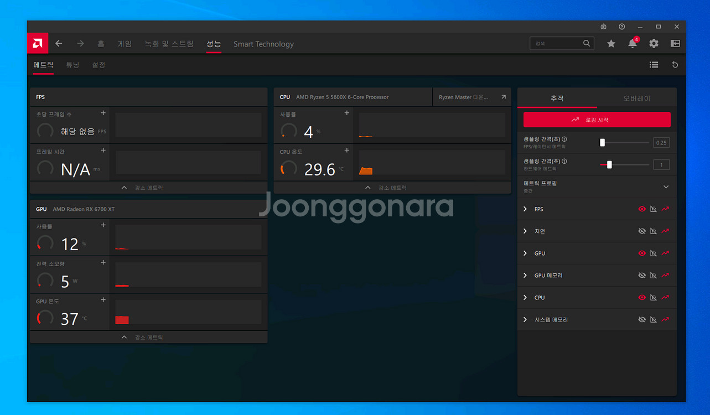The height and width of the screenshot is (415, 710).
Task: Toggle FPS row logging chart icon
Action: point(654,209)
